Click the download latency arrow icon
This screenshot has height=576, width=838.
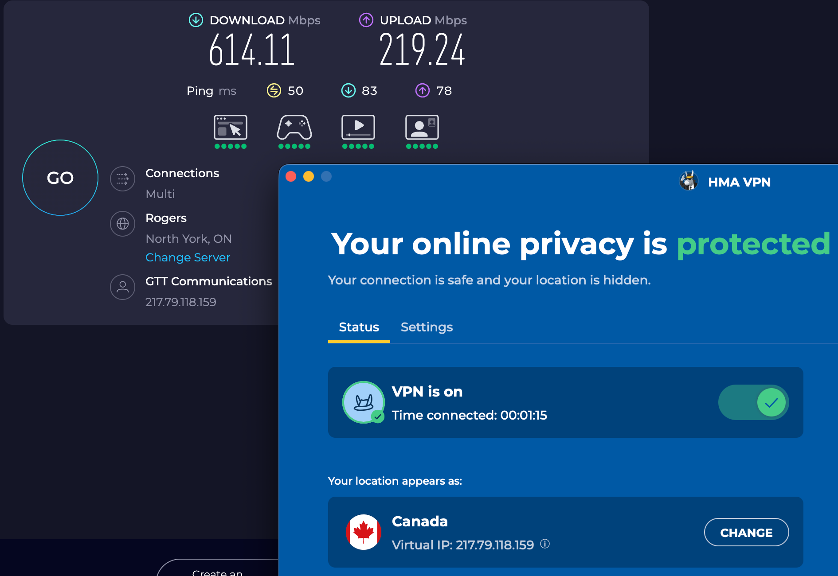click(x=349, y=91)
